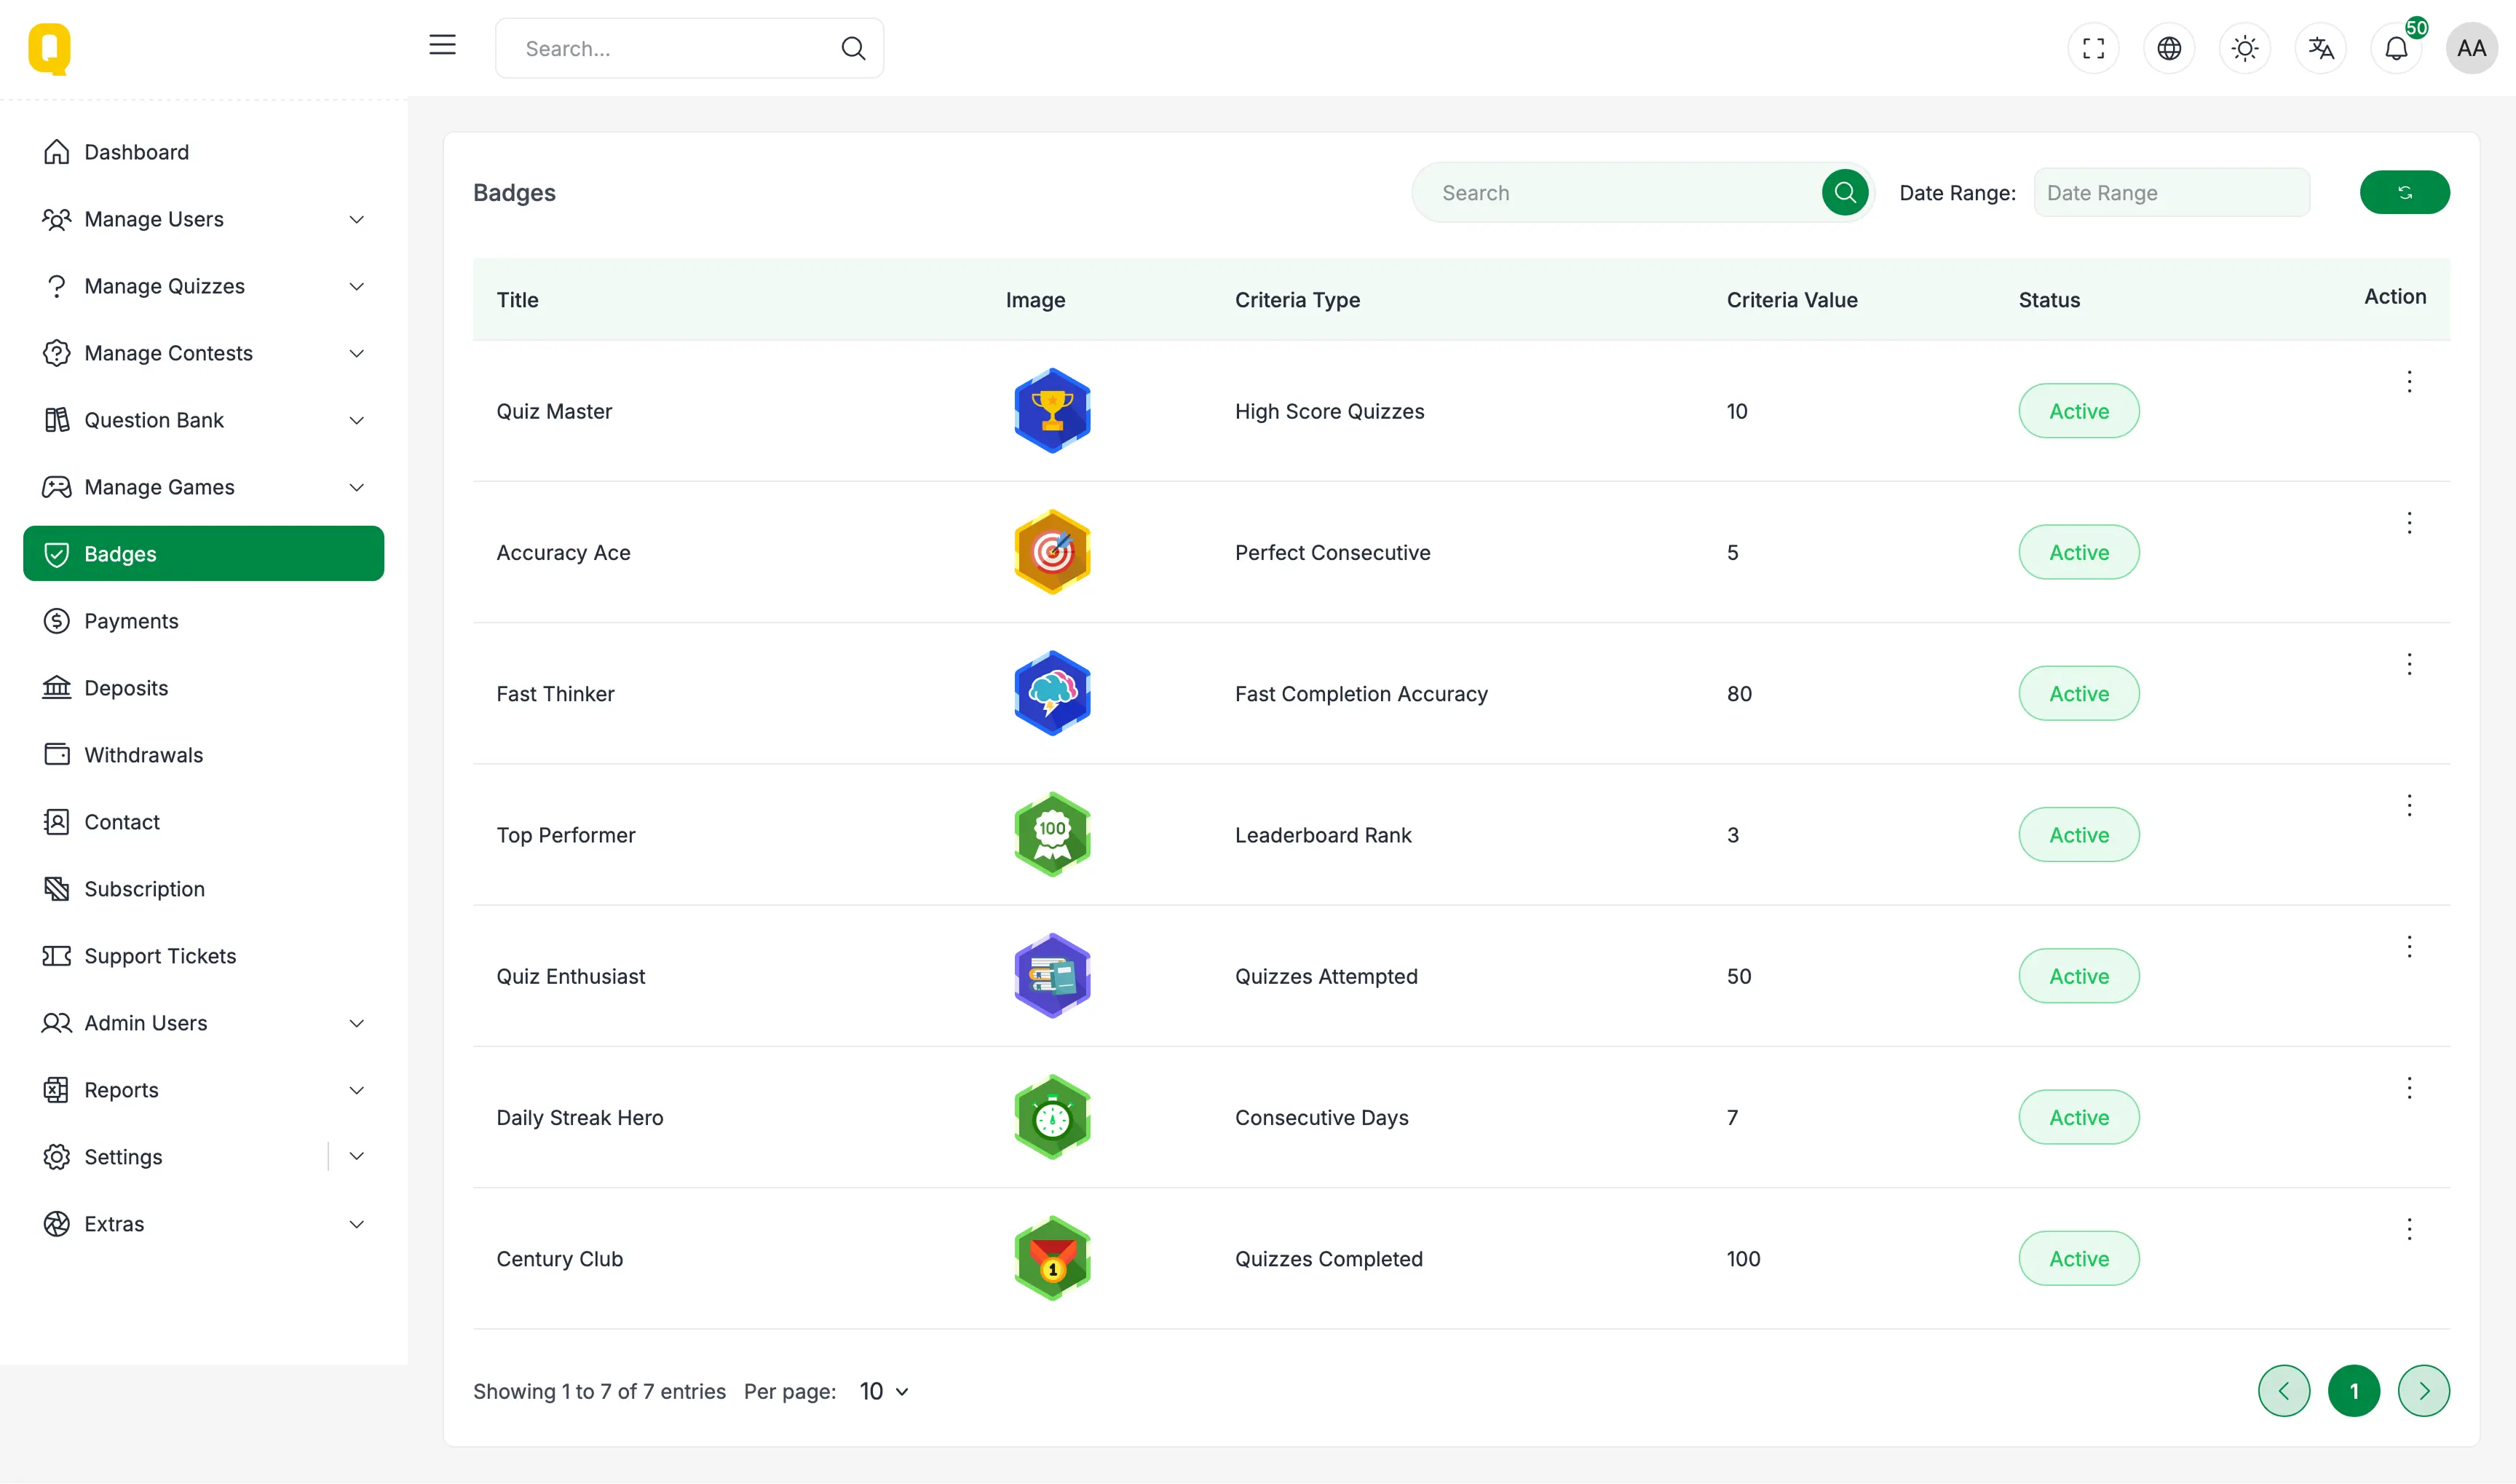Toggle fullscreen mode icon in header
Viewport: 2516px width, 1484px height.
pos(2093,48)
